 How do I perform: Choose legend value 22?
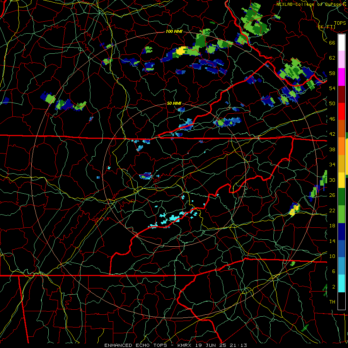coord(332,210)
